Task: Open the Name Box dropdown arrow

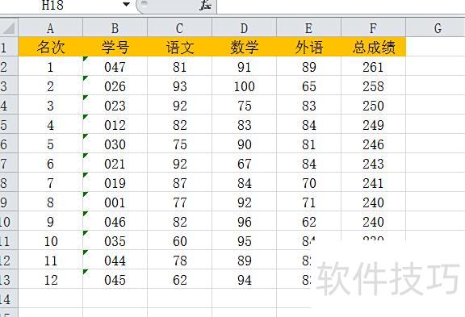Action: (x=126, y=5)
